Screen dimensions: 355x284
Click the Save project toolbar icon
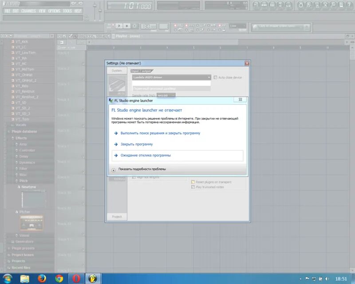click(x=309, y=5)
